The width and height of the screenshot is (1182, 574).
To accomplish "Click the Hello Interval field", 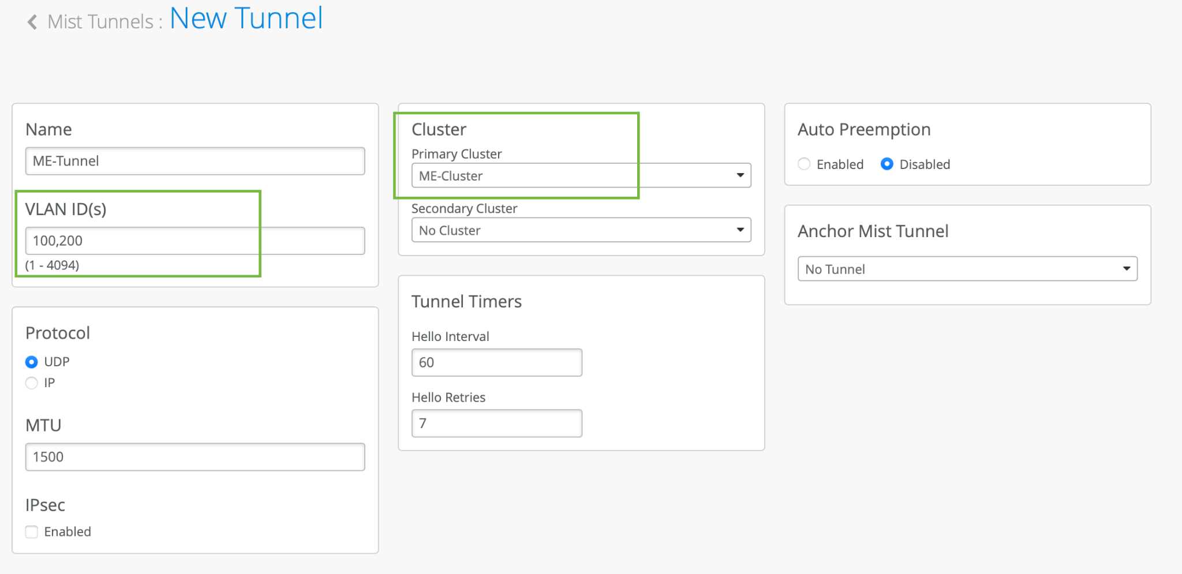I will (x=496, y=362).
